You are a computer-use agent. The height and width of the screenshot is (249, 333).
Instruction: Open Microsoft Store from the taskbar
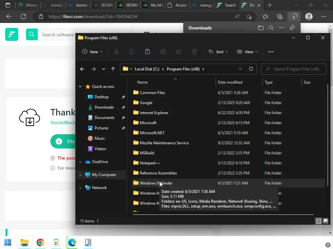pyautogui.click(x=56, y=243)
